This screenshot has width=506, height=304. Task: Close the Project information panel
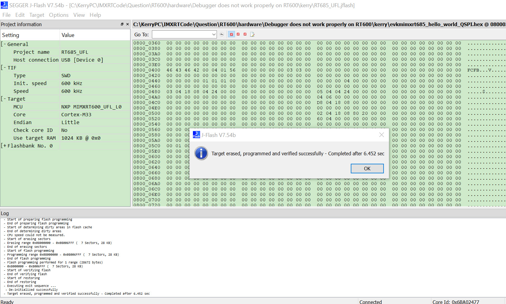click(x=127, y=24)
